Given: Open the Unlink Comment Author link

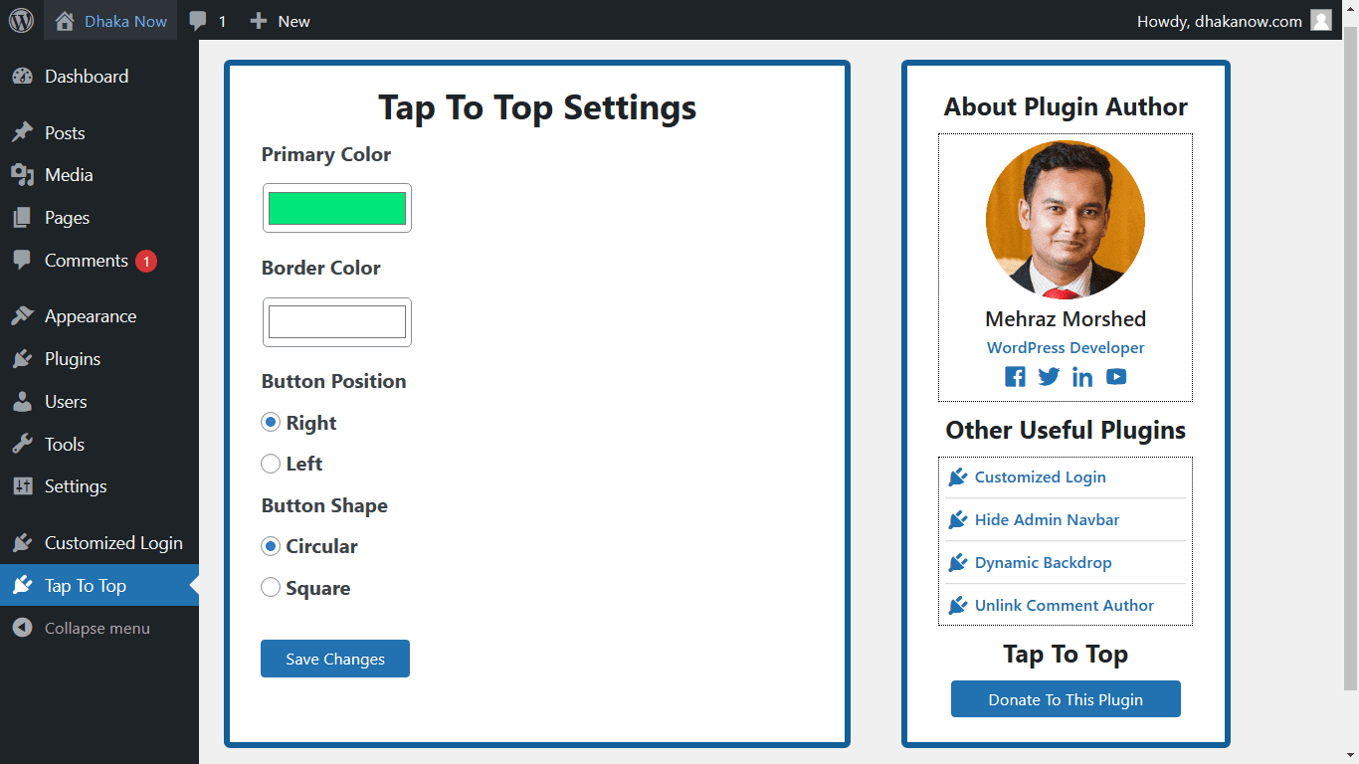Looking at the screenshot, I should tap(1064, 606).
